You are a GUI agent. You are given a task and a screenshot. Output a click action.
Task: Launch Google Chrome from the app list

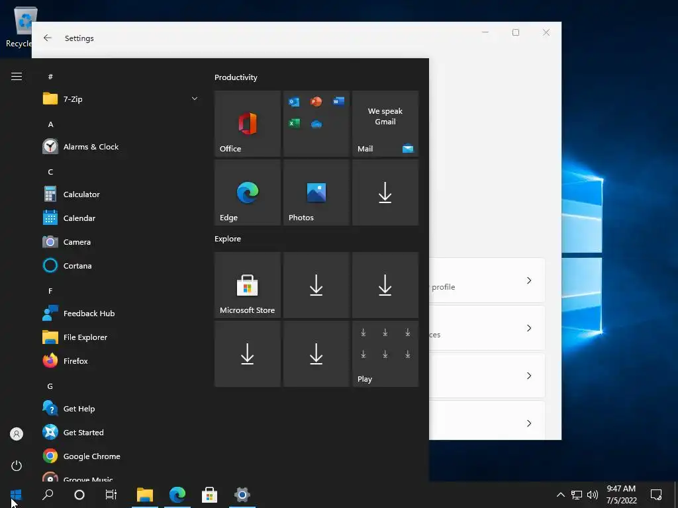[121, 456]
